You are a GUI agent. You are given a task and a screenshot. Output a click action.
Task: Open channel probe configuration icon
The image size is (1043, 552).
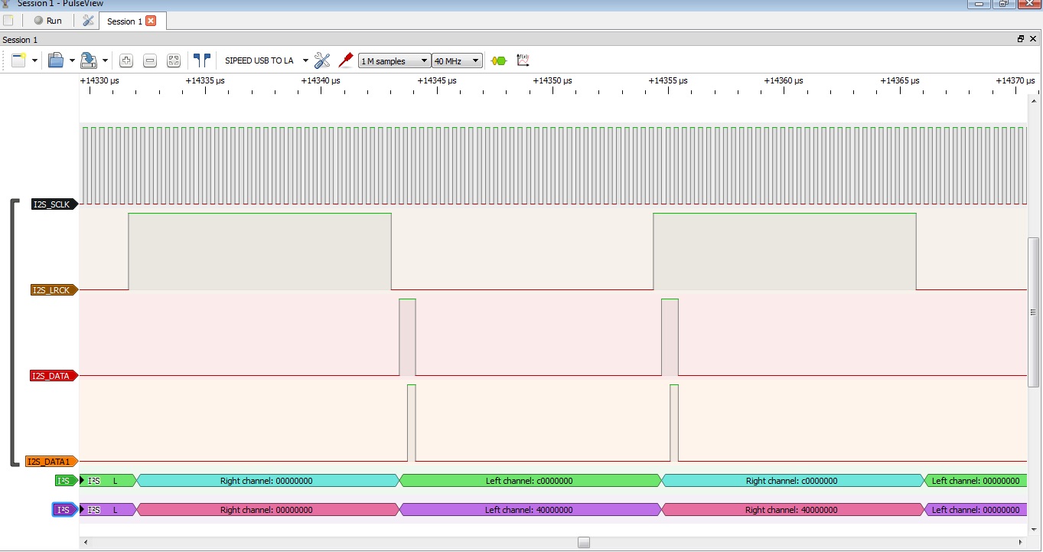pos(345,60)
